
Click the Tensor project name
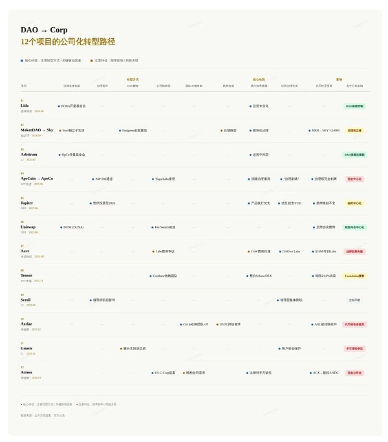(26, 276)
